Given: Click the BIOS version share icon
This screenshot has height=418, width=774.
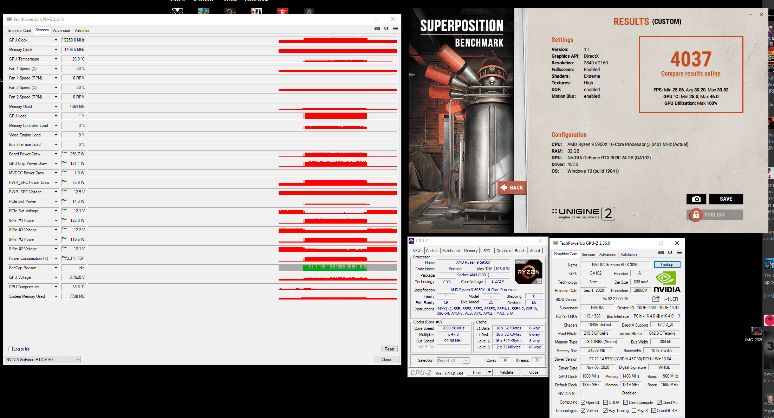Looking at the screenshot, I should tap(656, 299).
